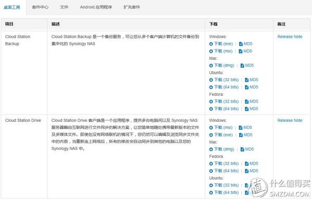This screenshot has height=200, width=312.
Task: Click the 下载 column header
Action: [213, 24]
